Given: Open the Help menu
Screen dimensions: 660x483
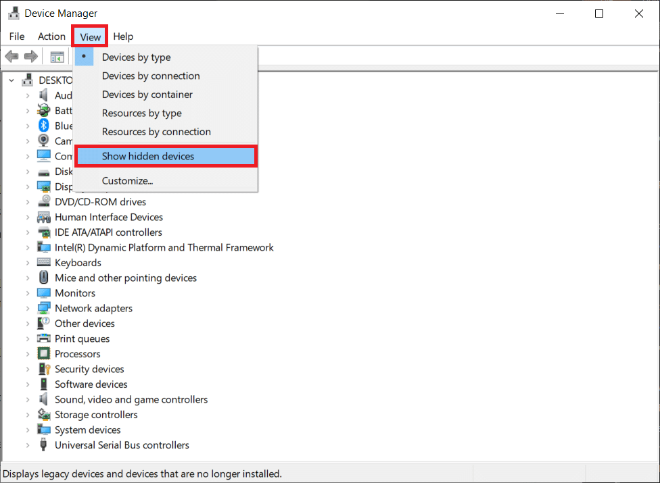Looking at the screenshot, I should (123, 36).
